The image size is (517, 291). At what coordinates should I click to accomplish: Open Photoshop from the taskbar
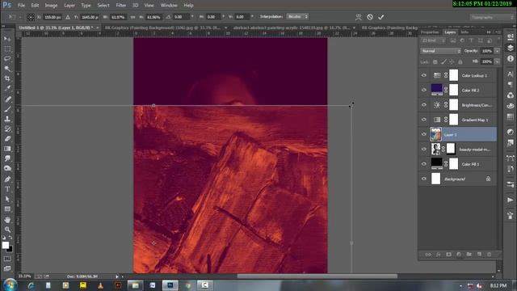[x=170, y=285]
